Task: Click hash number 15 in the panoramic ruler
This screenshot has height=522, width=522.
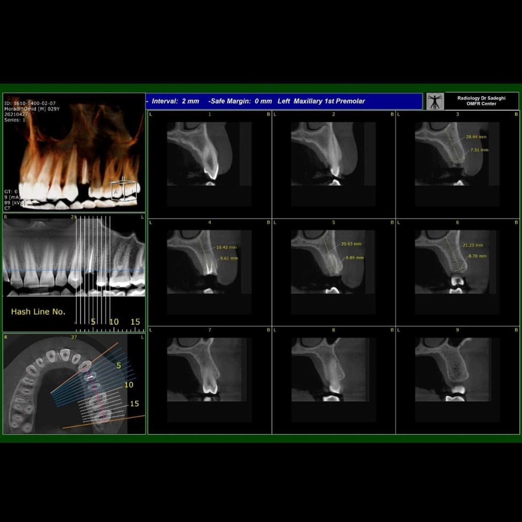Action: point(135,321)
